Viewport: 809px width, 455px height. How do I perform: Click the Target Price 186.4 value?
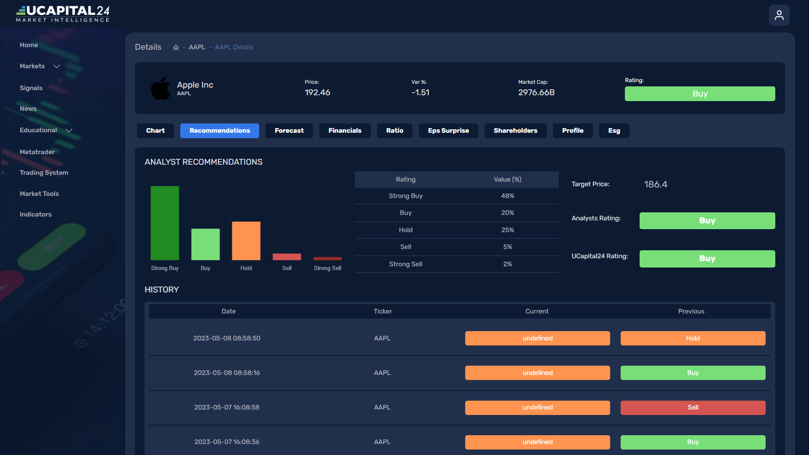656,185
